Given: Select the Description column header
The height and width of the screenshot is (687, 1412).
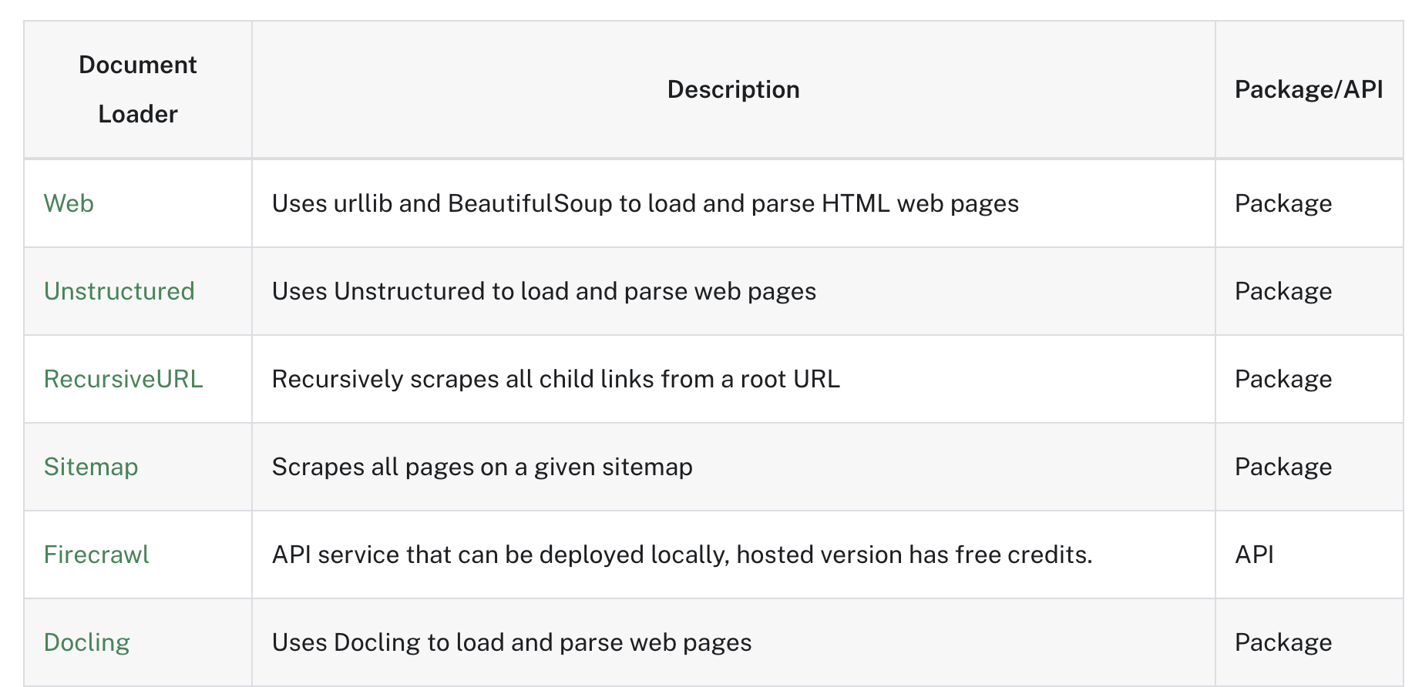Looking at the screenshot, I should point(733,89).
